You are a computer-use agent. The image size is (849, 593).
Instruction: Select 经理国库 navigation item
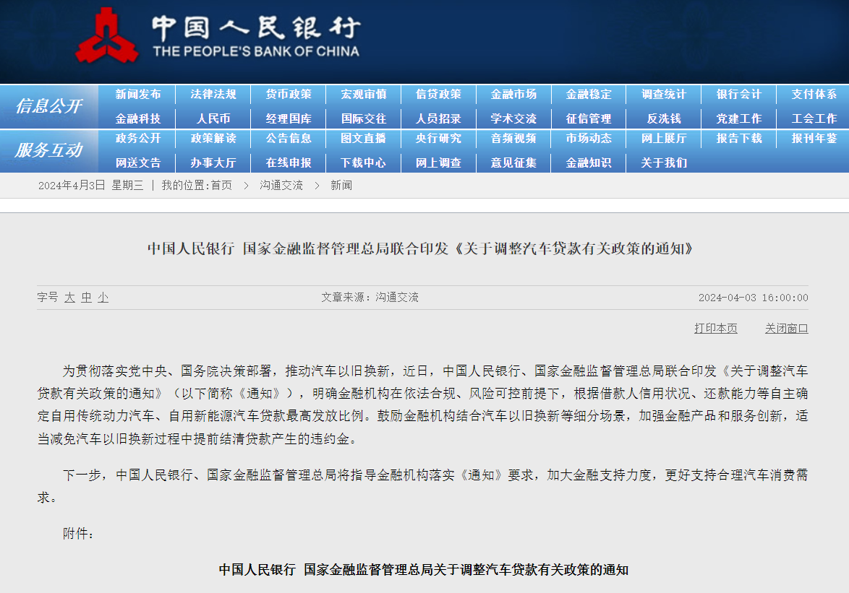[289, 119]
